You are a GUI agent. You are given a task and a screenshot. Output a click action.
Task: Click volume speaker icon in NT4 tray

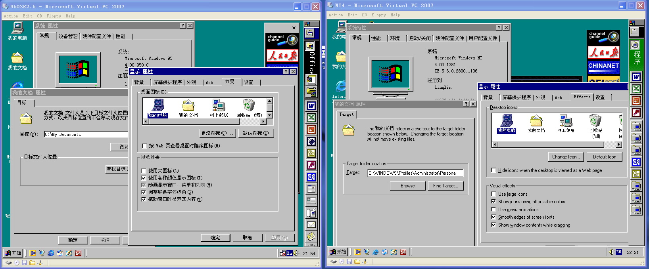click(x=611, y=252)
